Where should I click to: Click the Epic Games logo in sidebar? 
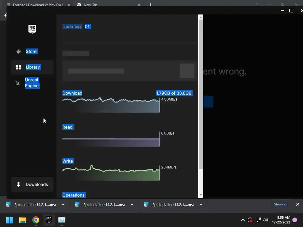(x=32, y=29)
